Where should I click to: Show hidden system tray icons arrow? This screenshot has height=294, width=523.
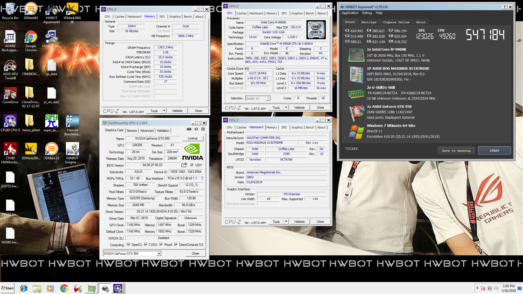coord(477,288)
